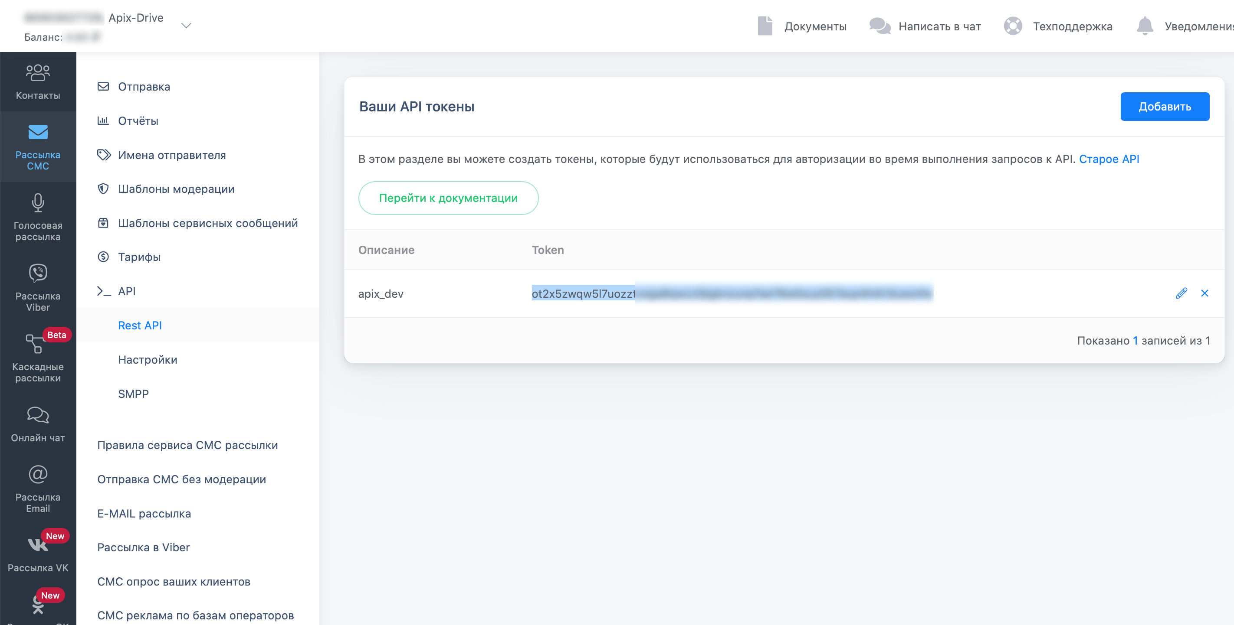1234x625 pixels.
Task: Open Отправка СМС без модерации link
Action: 181,479
